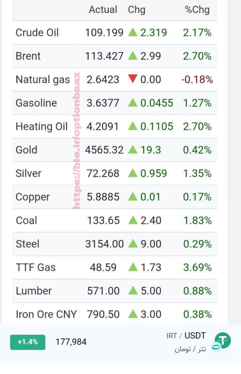Click the up arrow next to Silver change
241x374 pixels.
pos(133,173)
